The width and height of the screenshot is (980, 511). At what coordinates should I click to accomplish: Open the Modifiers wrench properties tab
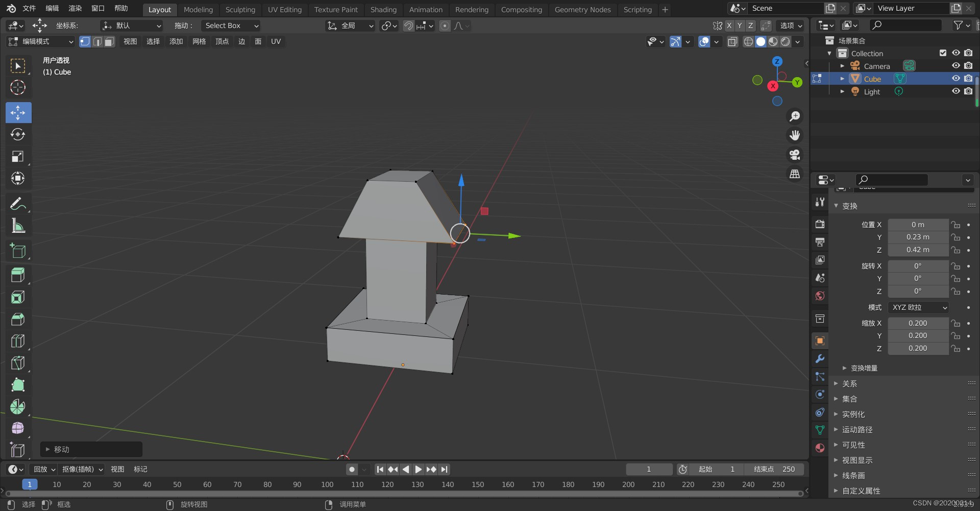pos(820,359)
